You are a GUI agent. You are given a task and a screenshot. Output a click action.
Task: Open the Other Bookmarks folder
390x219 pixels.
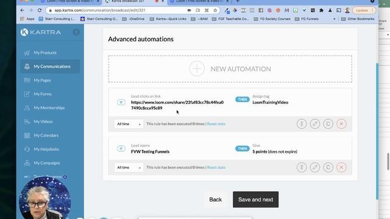pos(358,19)
